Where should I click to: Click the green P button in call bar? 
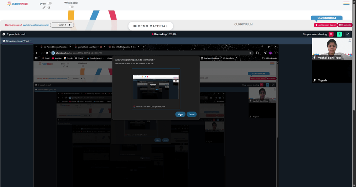[x=339, y=34]
